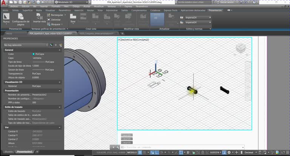
Task: Click the PorCapa color swatch
Action: click(34, 54)
